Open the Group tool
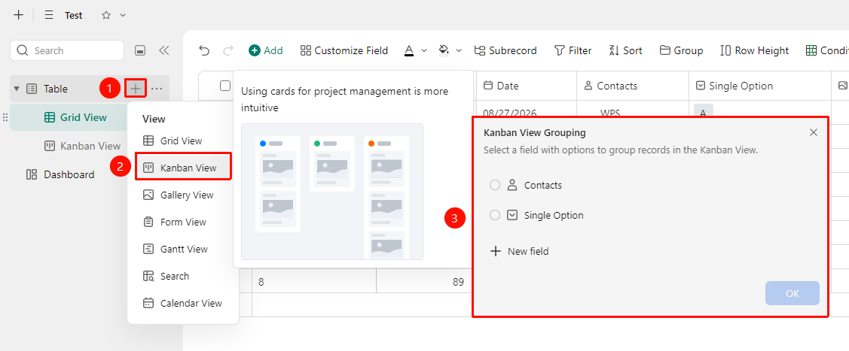 point(681,50)
